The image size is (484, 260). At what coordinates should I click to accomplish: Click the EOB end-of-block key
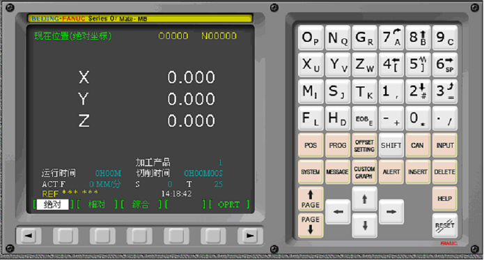click(364, 118)
